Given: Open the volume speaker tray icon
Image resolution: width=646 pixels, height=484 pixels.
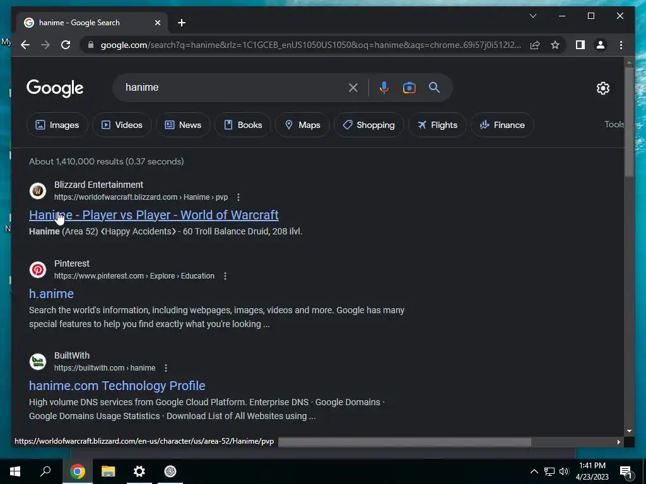Looking at the screenshot, I should pos(564,471).
